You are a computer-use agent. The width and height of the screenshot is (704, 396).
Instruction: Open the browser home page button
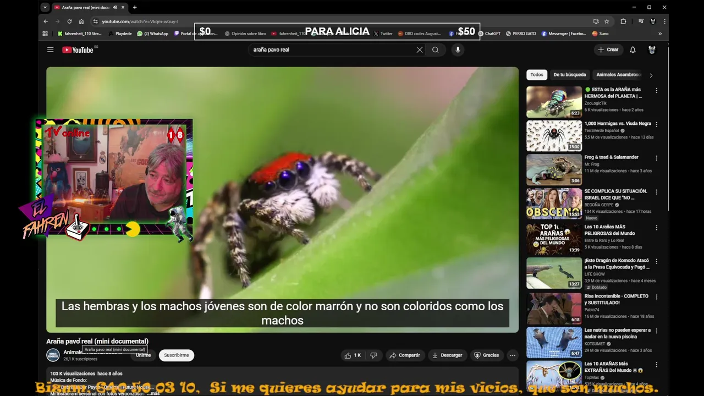click(x=81, y=21)
